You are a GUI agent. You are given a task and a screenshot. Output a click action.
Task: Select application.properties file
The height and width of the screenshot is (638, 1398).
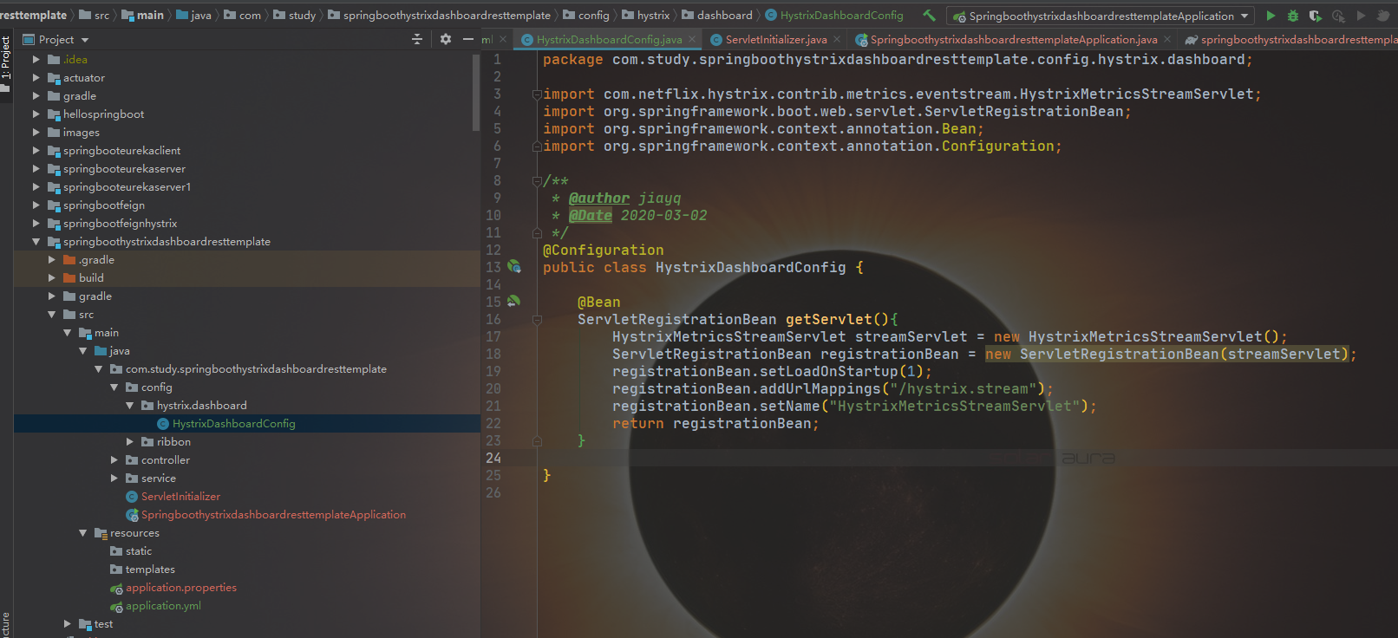[x=180, y=587]
